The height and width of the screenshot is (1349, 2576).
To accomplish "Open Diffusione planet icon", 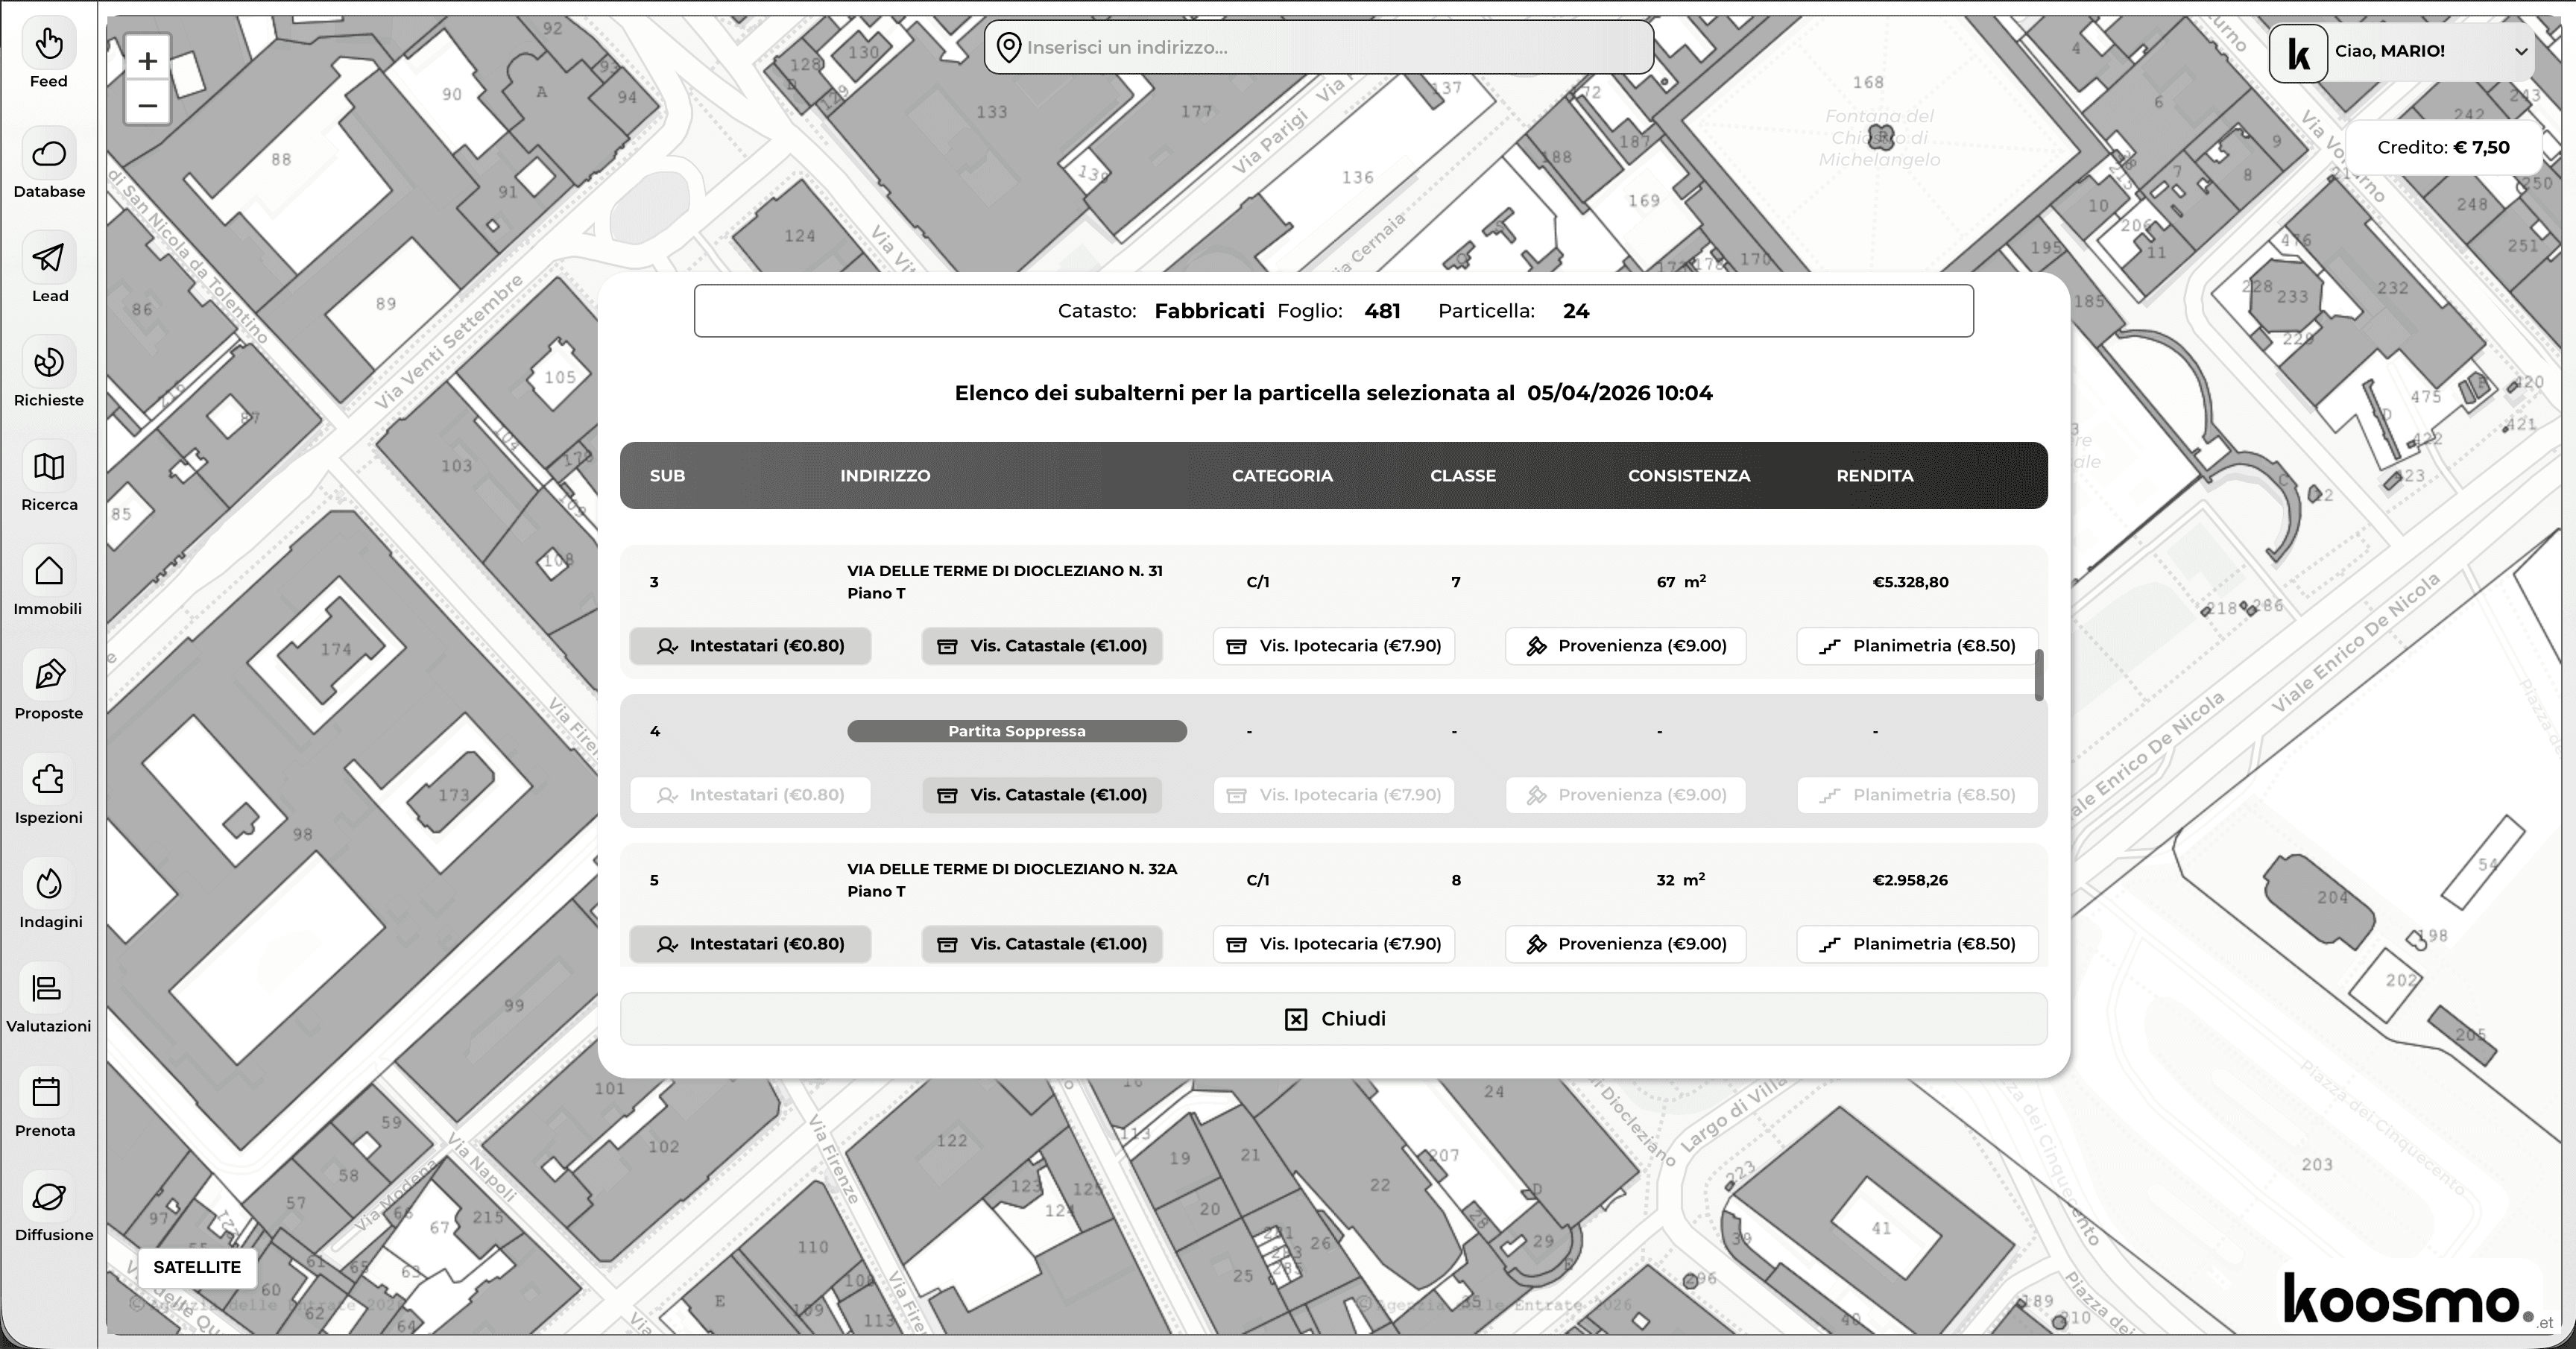I will [x=48, y=1197].
